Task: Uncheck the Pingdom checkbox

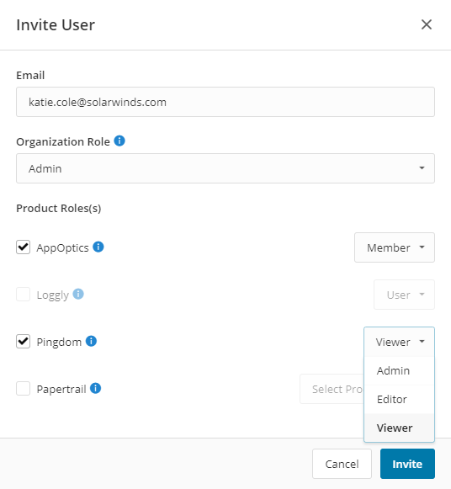Action: click(x=23, y=342)
